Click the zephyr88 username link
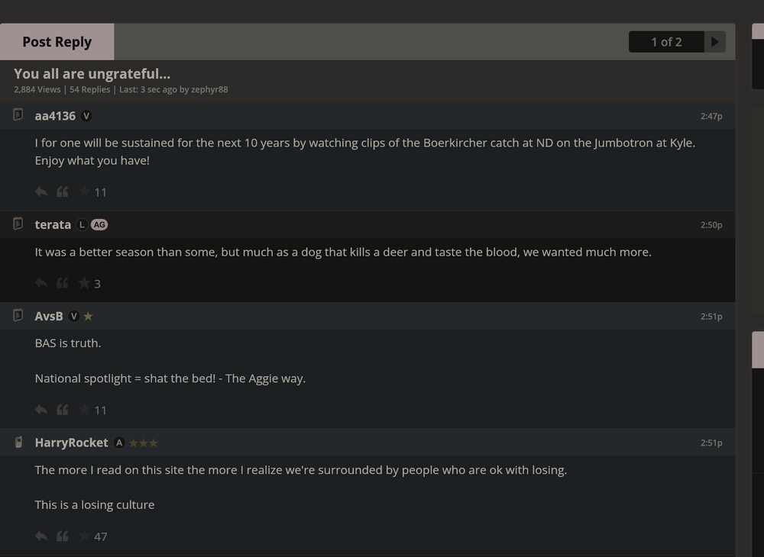The height and width of the screenshot is (557, 764). 209,89
